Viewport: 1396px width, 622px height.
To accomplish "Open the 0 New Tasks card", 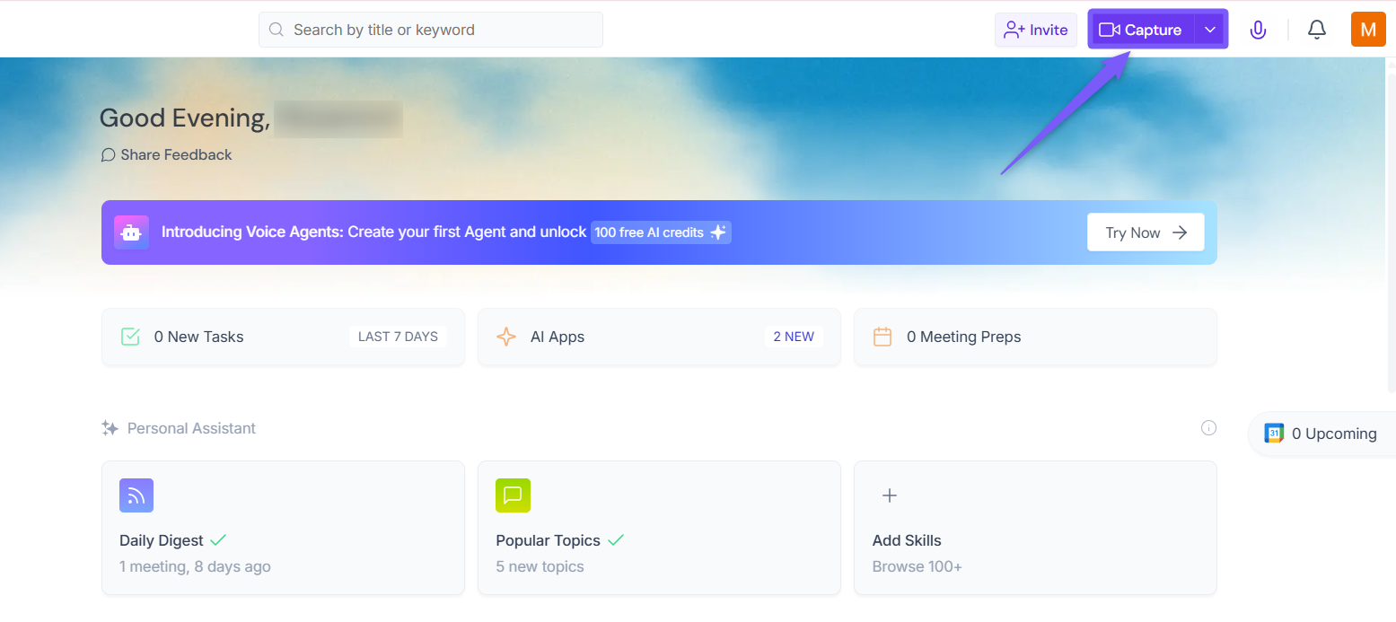I will (x=283, y=337).
